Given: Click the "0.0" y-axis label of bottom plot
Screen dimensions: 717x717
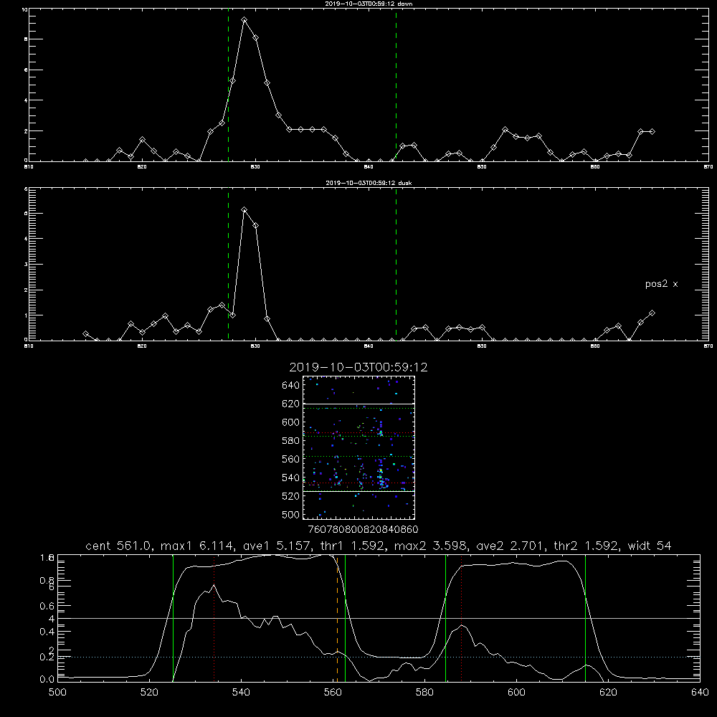Looking at the screenshot, I should pyautogui.click(x=47, y=680).
